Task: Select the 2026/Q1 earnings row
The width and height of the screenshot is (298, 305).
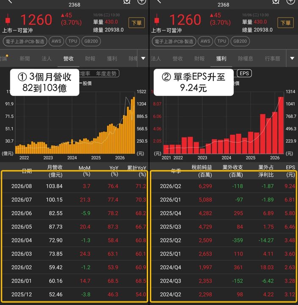Action: pyautogui.click(x=223, y=200)
